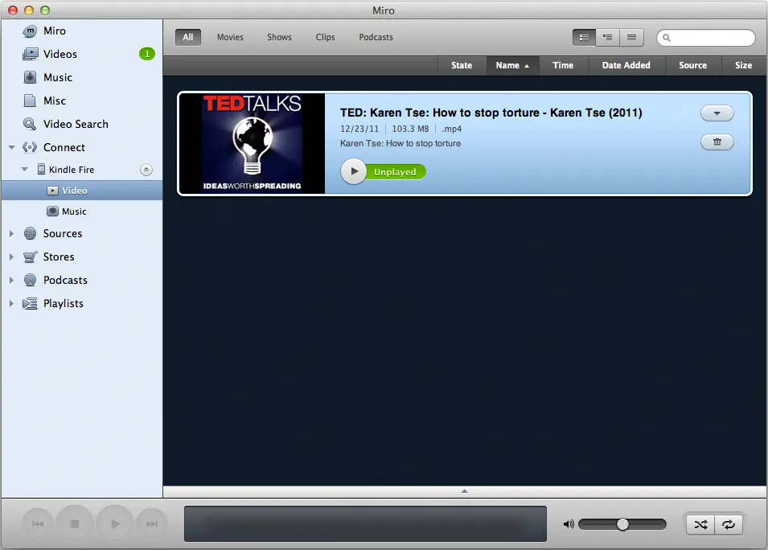Click the description 'Karen Tse: How to stop torture'
The height and width of the screenshot is (550, 768).
coord(400,143)
